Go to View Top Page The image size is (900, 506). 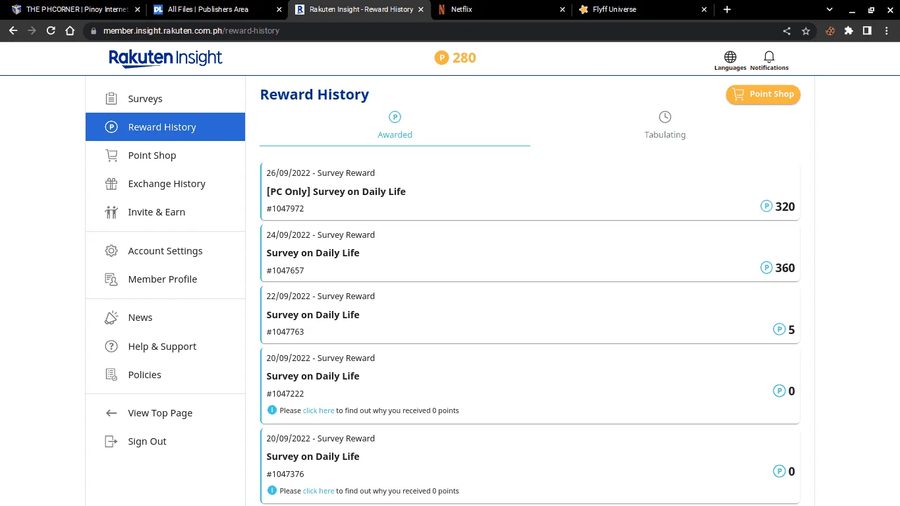click(x=165, y=413)
